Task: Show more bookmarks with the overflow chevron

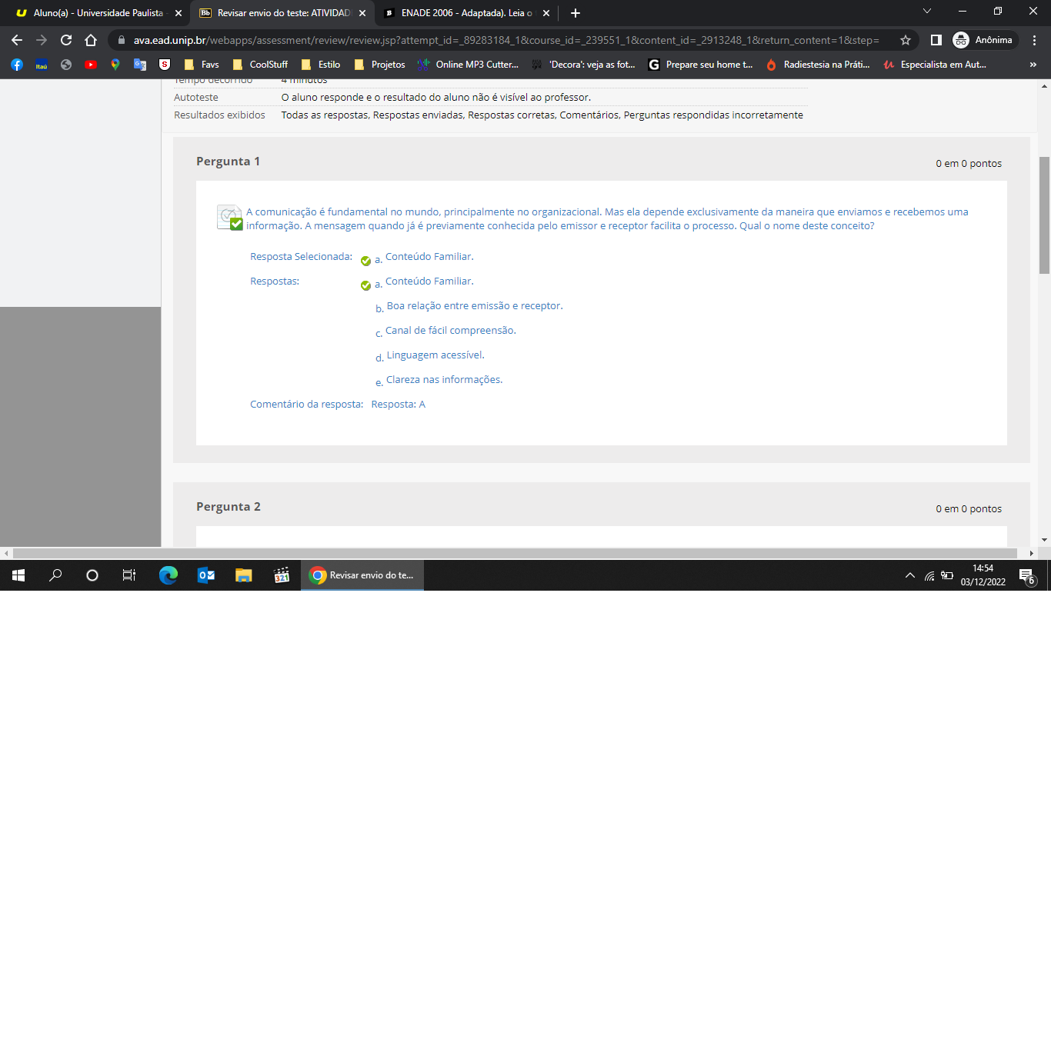Action: [1033, 65]
